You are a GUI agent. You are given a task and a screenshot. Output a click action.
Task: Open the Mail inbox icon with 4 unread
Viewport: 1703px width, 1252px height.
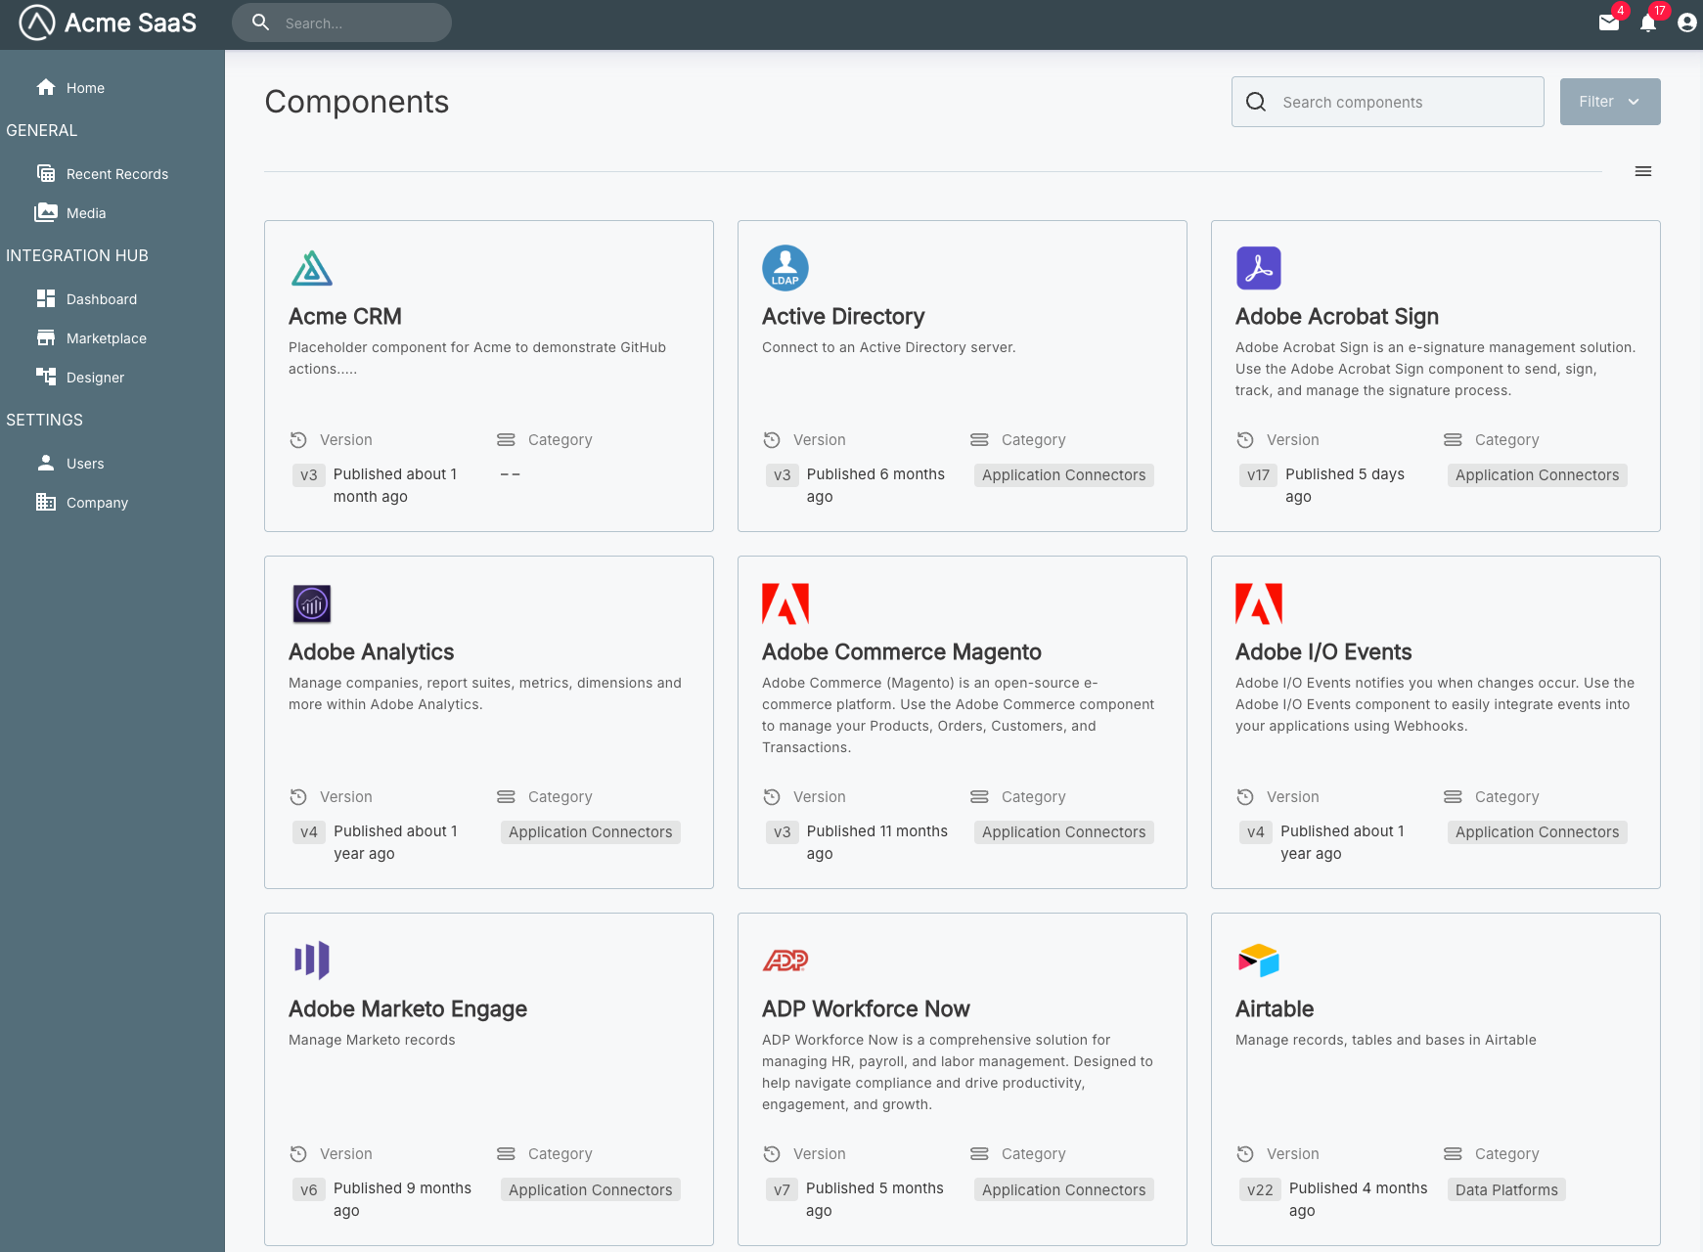(x=1609, y=23)
